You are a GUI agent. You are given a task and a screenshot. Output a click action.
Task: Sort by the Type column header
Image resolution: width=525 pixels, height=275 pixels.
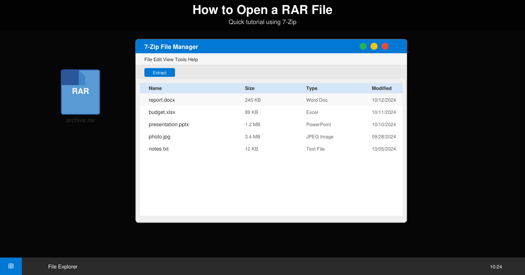point(312,88)
